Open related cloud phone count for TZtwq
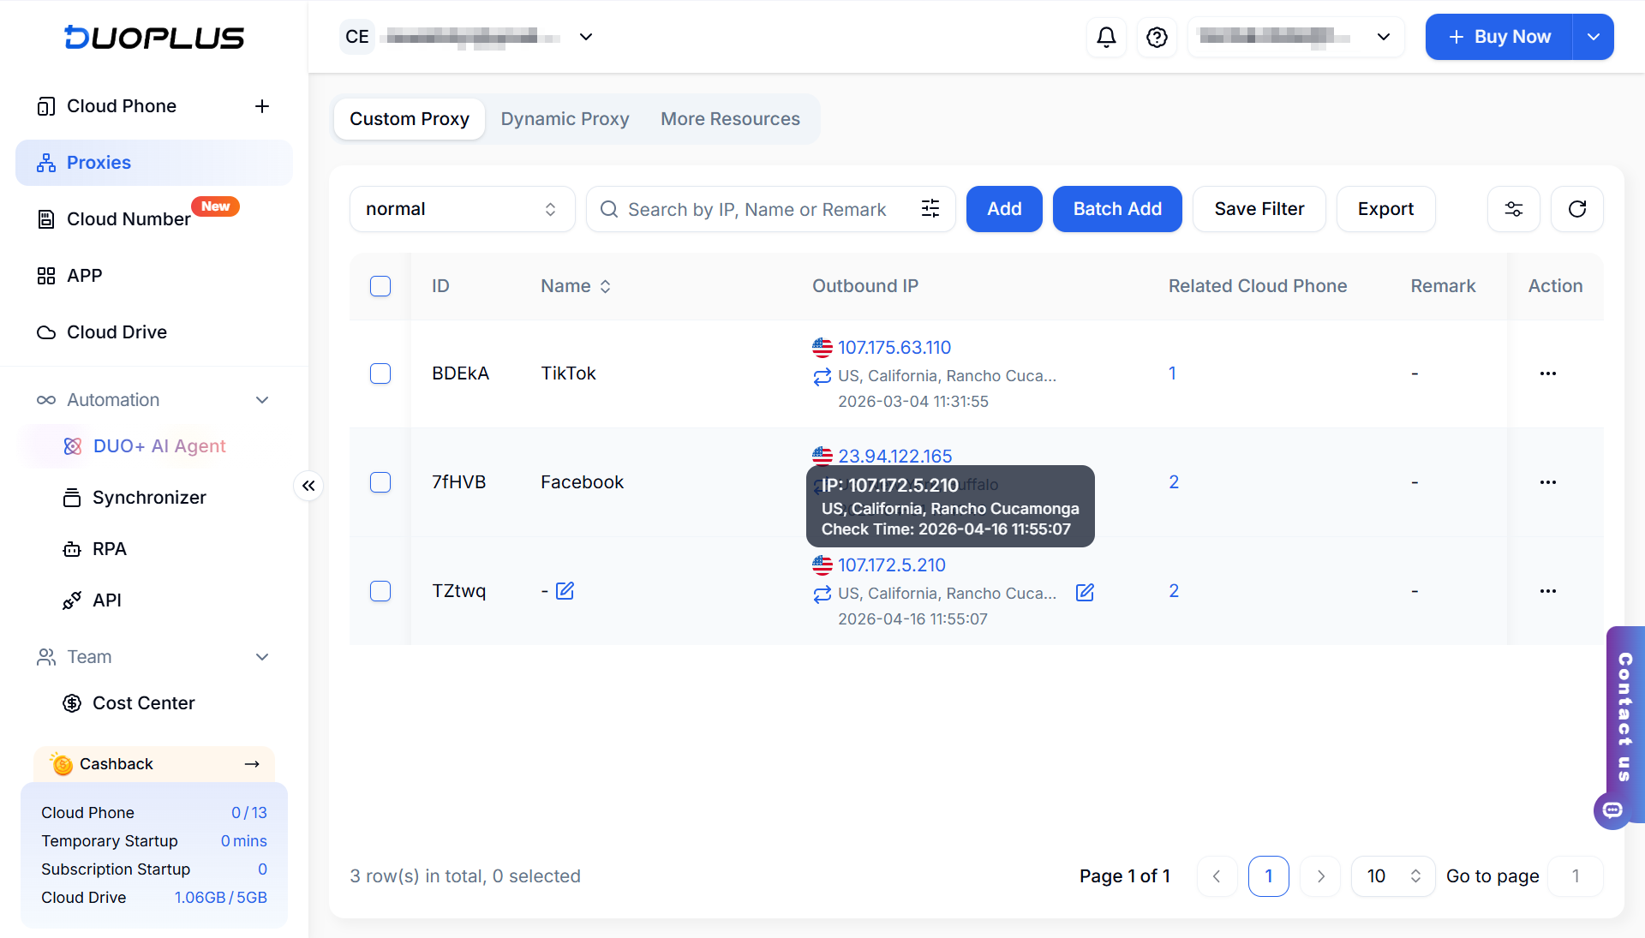The image size is (1645, 938). pyautogui.click(x=1174, y=591)
